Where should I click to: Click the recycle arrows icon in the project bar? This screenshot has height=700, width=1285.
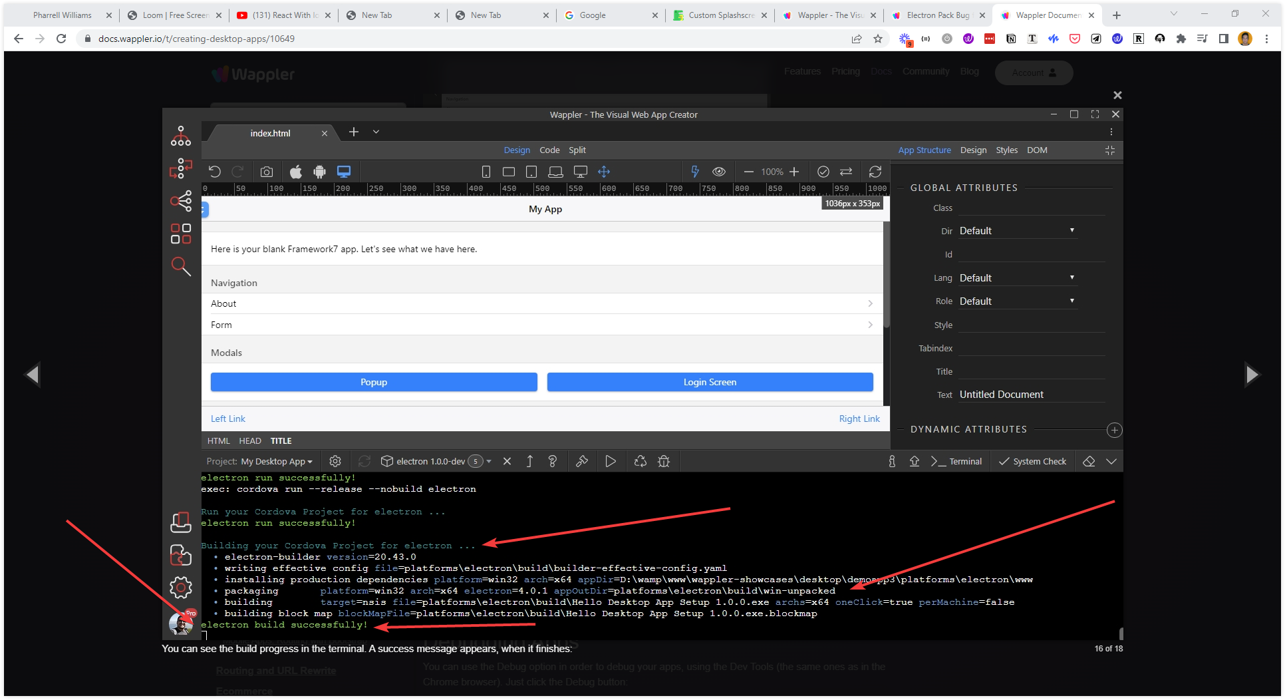pyautogui.click(x=641, y=461)
